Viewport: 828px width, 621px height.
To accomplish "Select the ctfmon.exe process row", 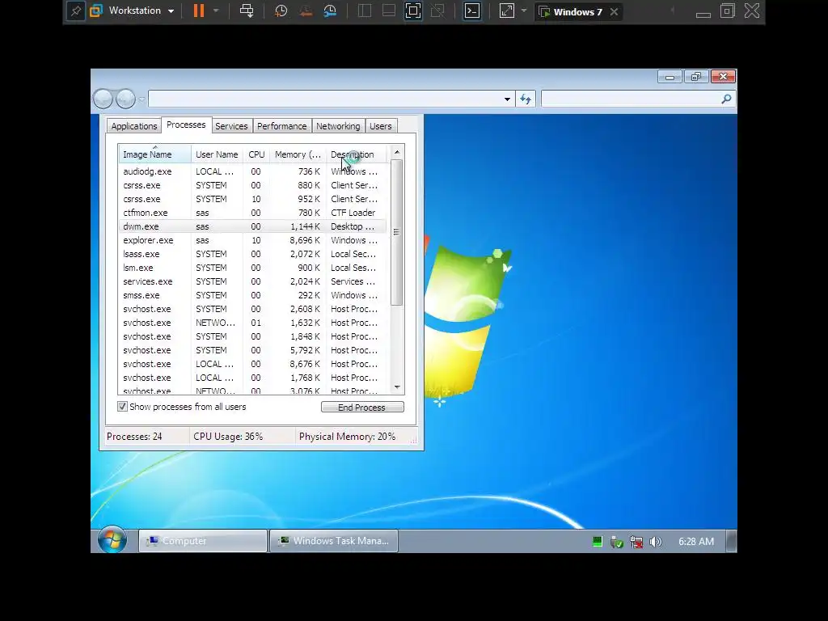I will pos(252,213).
